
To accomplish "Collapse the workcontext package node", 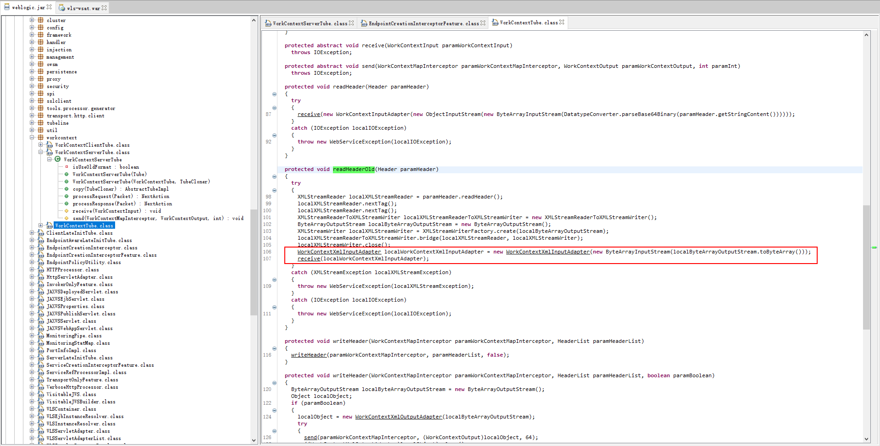I will point(32,138).
